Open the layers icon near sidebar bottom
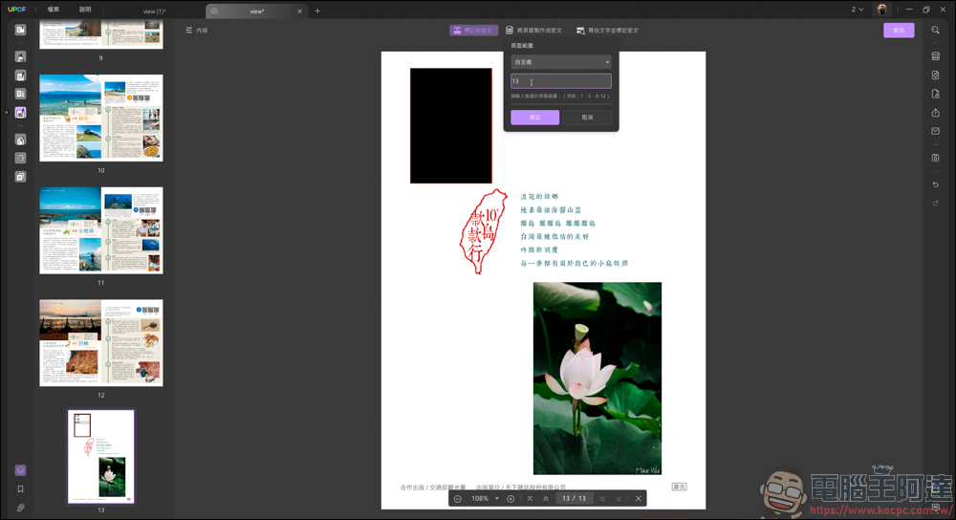This screenshot has width=956, height=520. pyautogui.click(x=20, y=470)
